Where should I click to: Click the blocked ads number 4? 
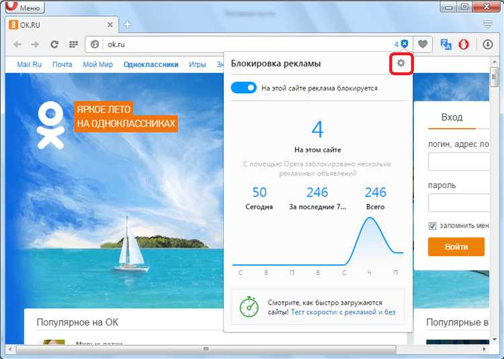pos(318,130)
